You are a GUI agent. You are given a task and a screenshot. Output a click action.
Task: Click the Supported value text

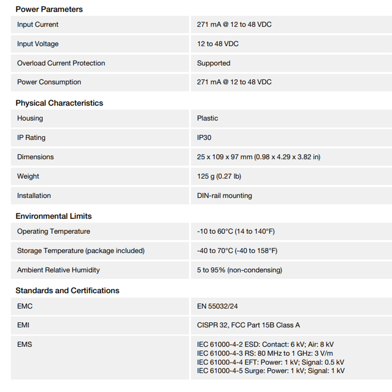coord(213,63)
